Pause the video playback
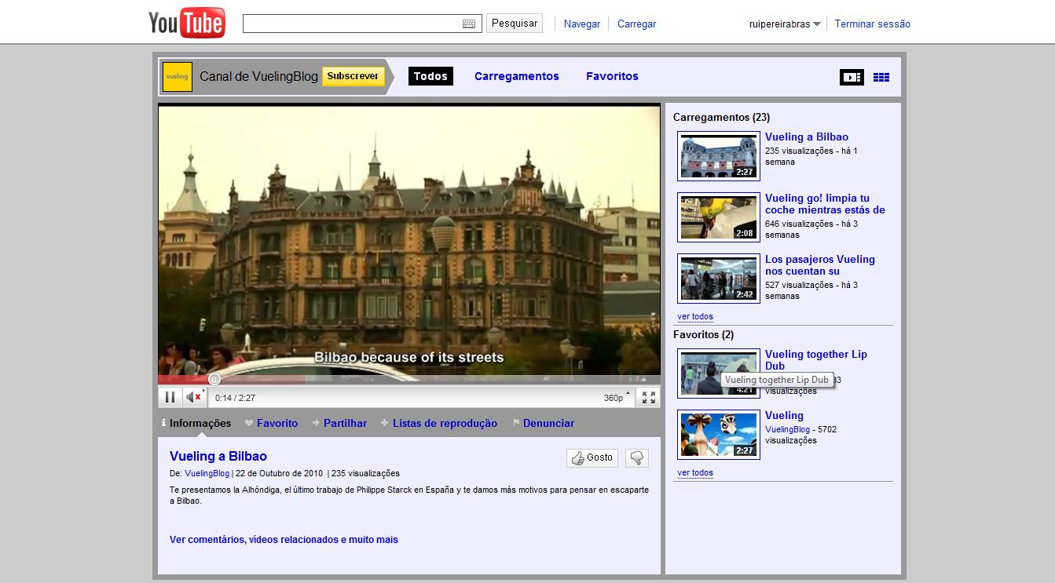 pyautogui.click(x=170, y=397)
